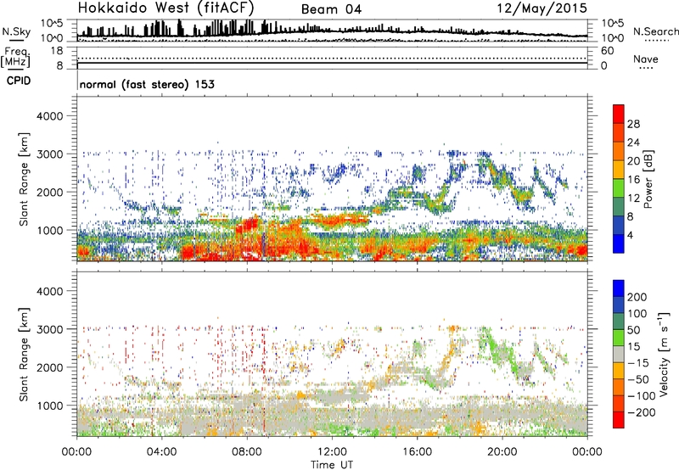
Task: Click 4000 tick on power panel axis
Action: click(50, 116)
